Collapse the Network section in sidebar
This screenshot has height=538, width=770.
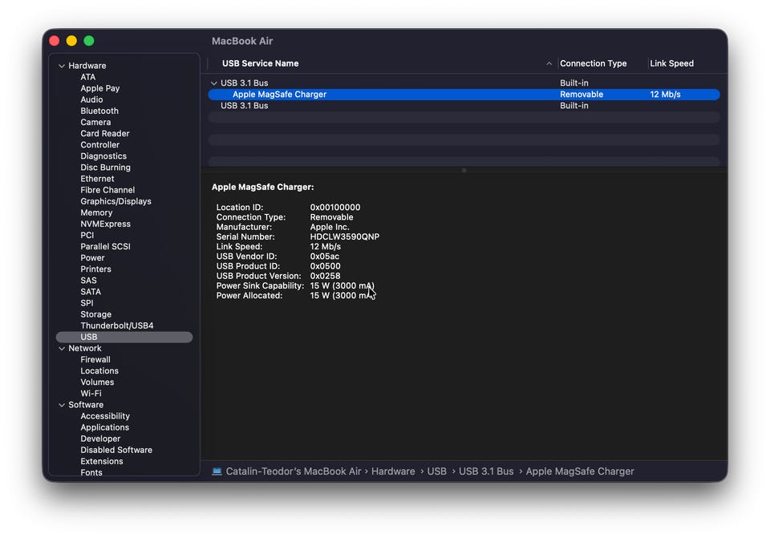point(62,349)
